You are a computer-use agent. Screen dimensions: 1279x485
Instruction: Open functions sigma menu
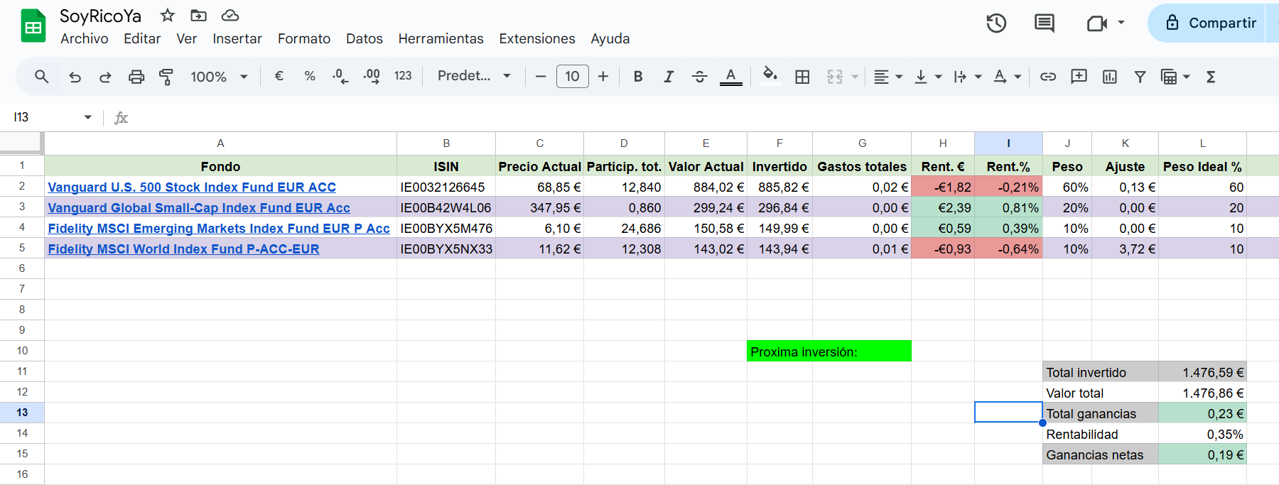click(1211, 77)
